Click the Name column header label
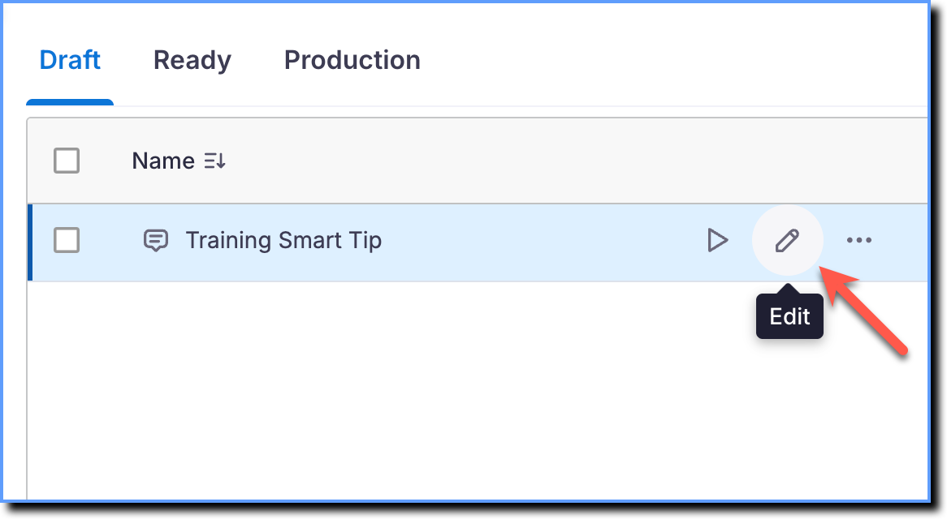The image size is (947, 519). [x=163, y=161]
